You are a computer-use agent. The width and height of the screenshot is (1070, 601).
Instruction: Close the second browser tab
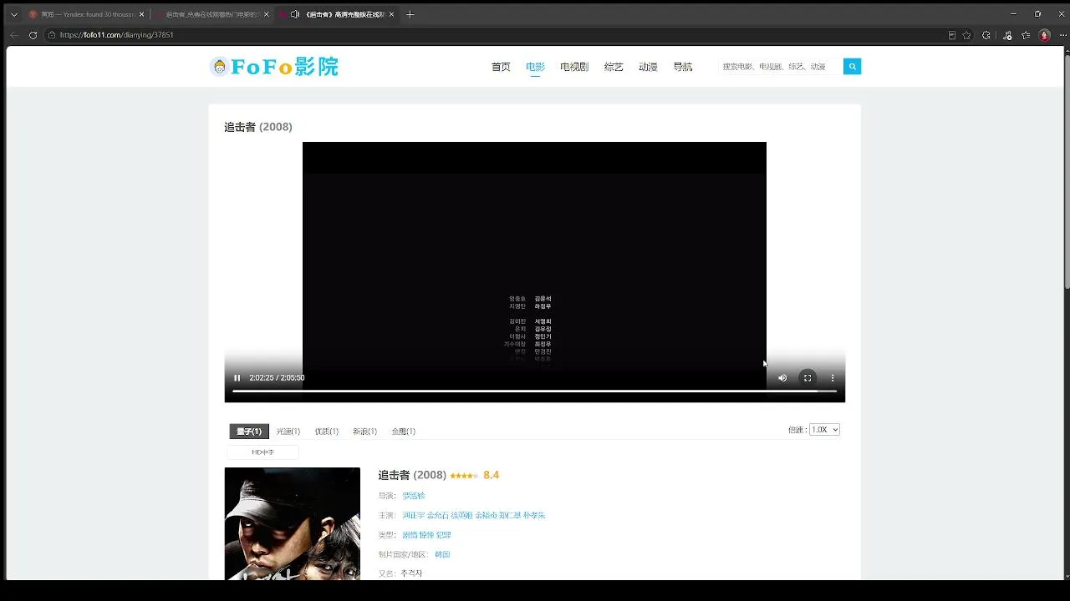point(267,14)
